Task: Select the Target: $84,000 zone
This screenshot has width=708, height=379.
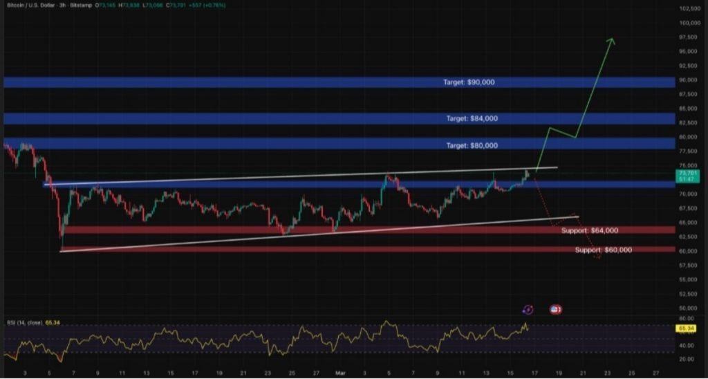Action: point(339,118)
